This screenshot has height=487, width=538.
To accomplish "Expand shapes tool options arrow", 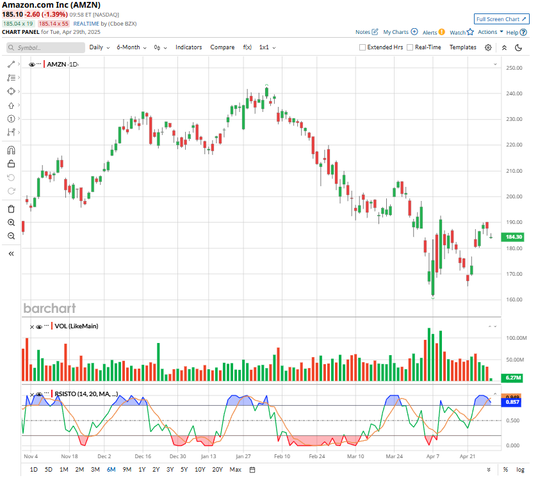I will coord(19,92).
